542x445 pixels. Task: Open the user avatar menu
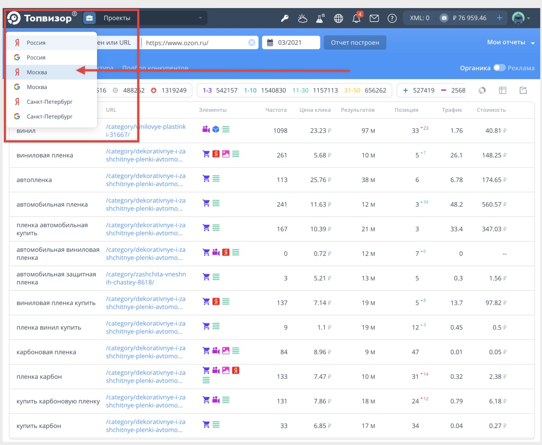coord(521,18)
